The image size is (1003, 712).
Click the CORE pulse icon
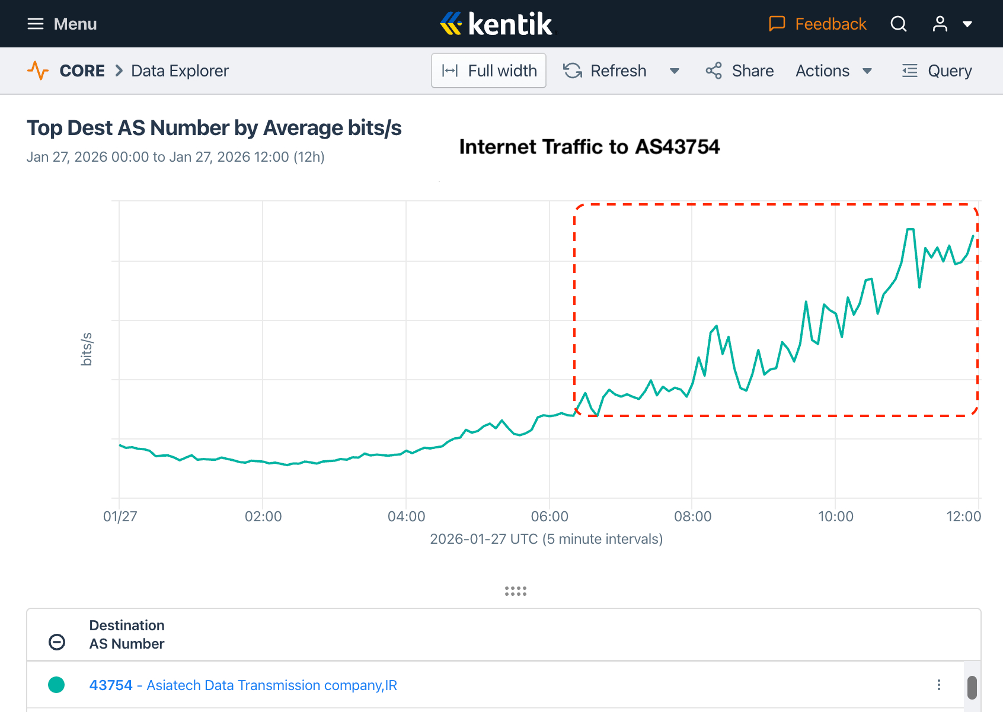(38, 70)
